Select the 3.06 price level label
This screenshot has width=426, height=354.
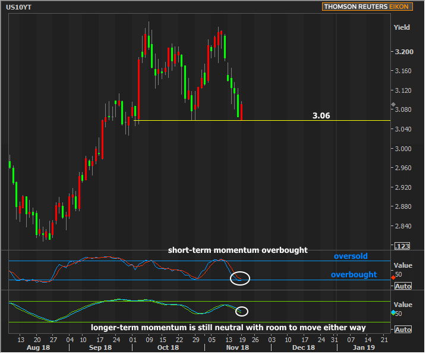click(321, 116)
